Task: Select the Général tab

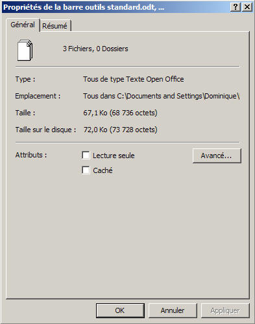Action: click(23, 25)
